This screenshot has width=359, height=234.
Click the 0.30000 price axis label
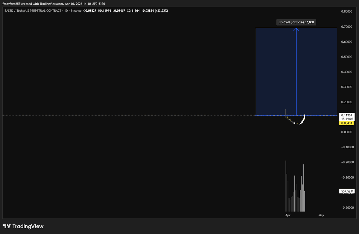347,87
